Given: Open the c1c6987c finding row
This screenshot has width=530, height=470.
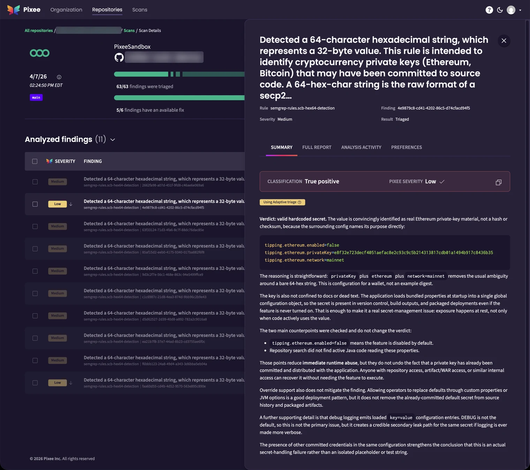Looking at the screenshot, I should 135,293.
